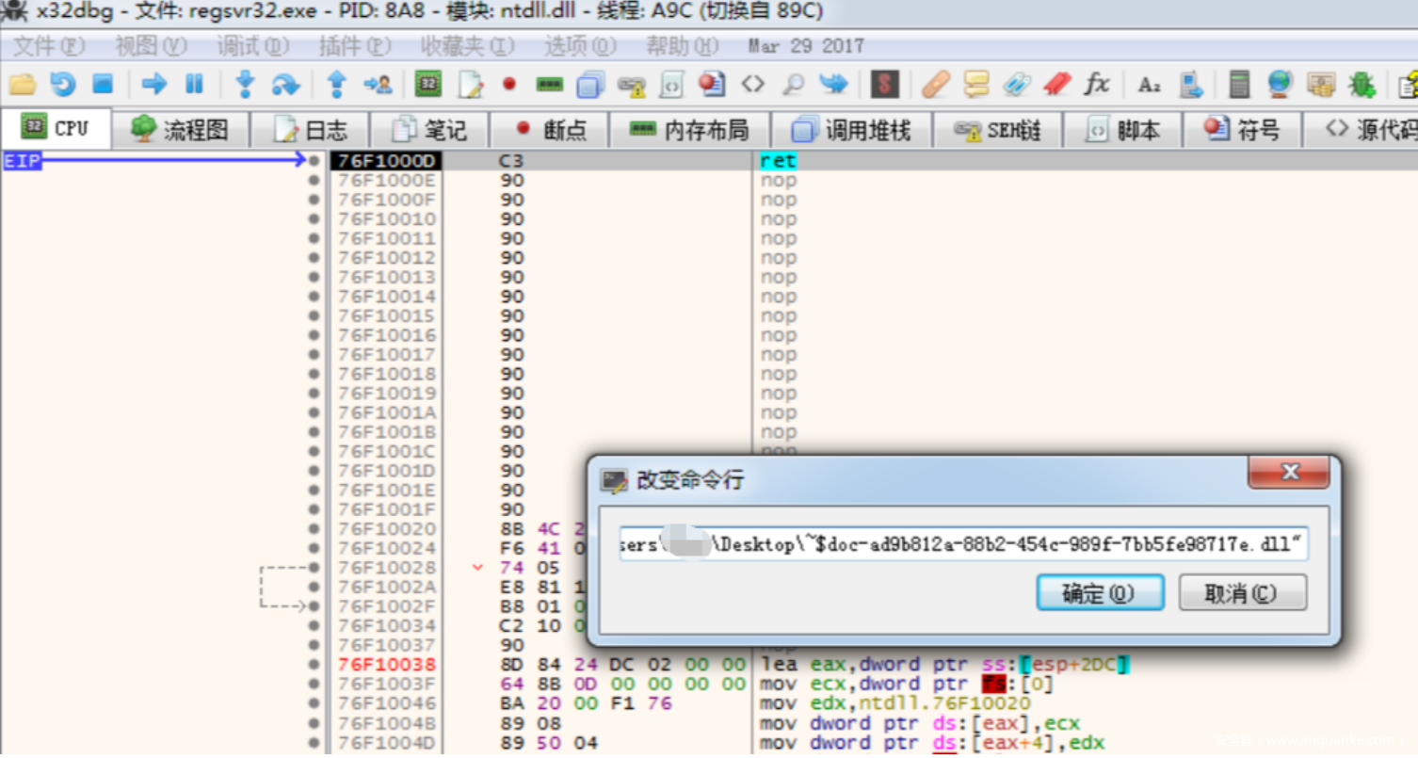This screenshot has height=758, width=1418.
Task: Run the program using the blue arrow icon
Action: coord(153,85)
